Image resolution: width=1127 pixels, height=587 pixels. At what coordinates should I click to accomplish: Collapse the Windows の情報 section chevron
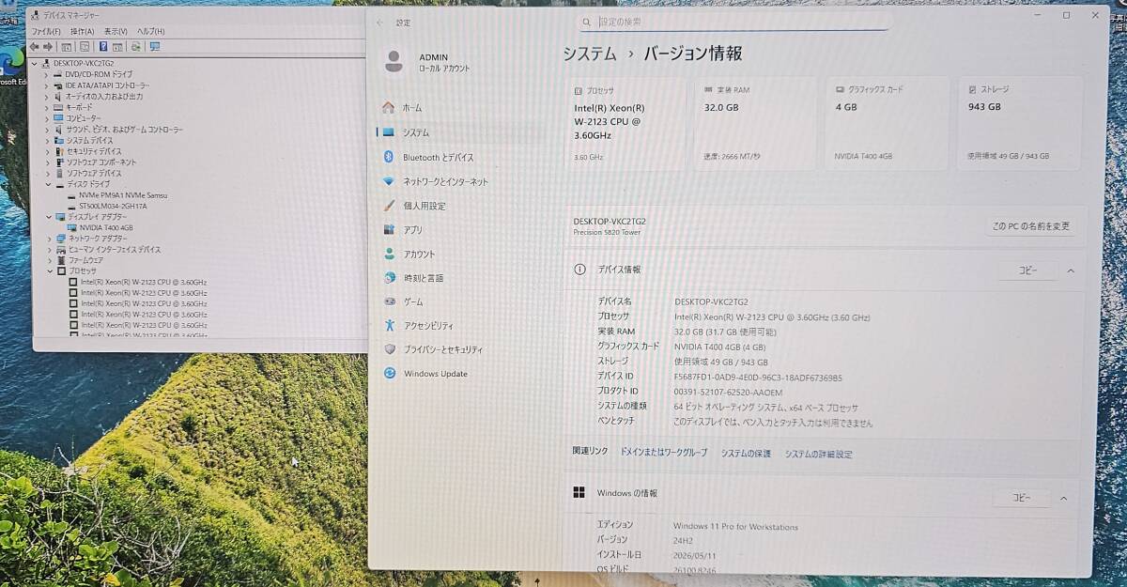click(x=1063, y=498)
